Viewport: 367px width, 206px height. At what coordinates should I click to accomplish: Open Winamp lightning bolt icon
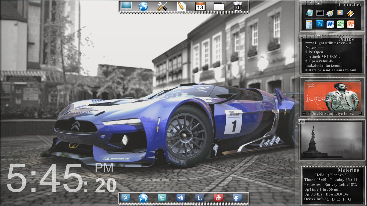pyautogui.click(x=350, y=13)
